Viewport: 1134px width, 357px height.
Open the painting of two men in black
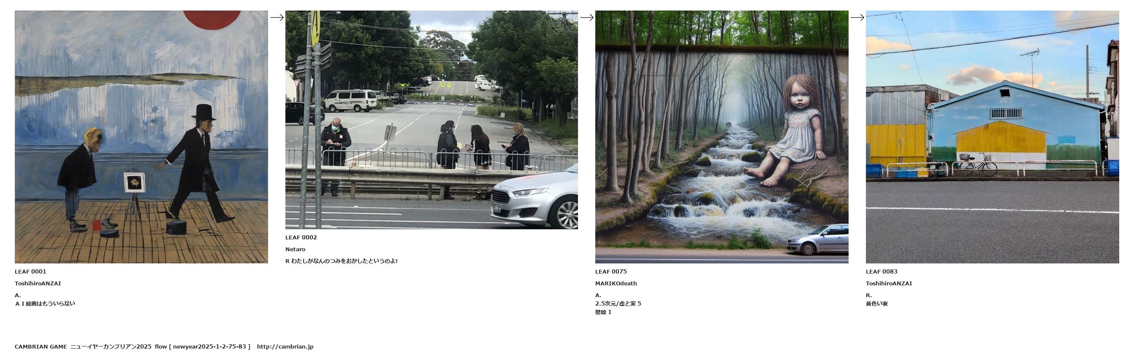click(141, 137)
